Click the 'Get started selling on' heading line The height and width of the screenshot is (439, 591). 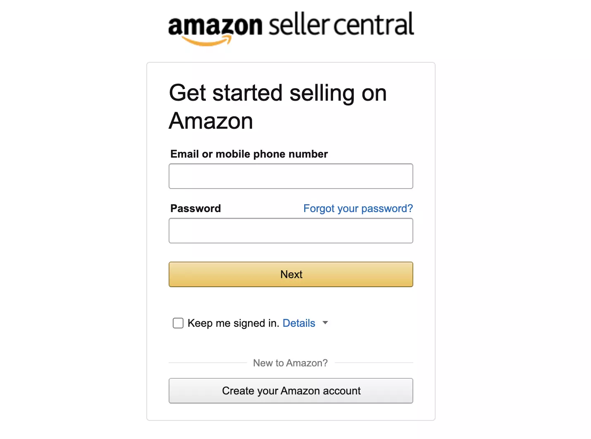coord(278,93)
